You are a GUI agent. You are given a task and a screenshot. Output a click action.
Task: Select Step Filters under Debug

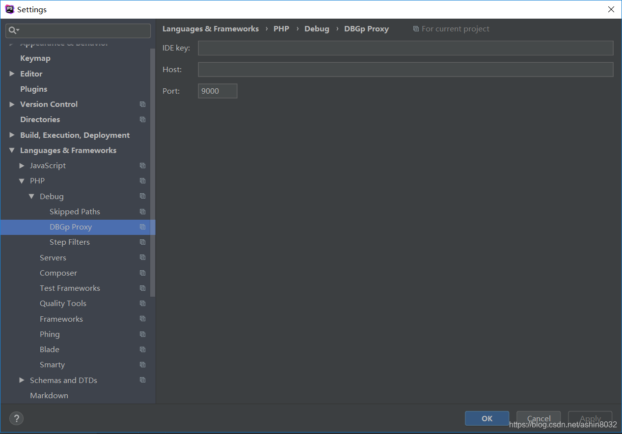(x=70, y=242)
